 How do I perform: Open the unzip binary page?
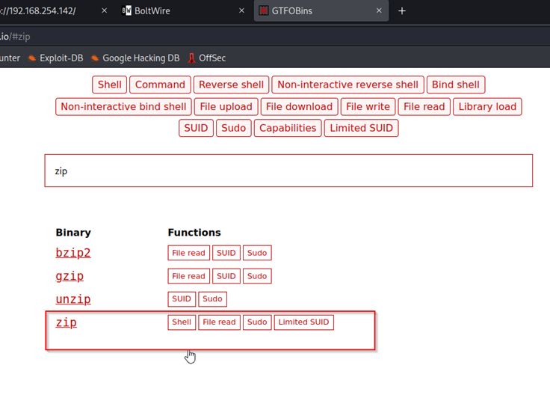click(73, 299)
